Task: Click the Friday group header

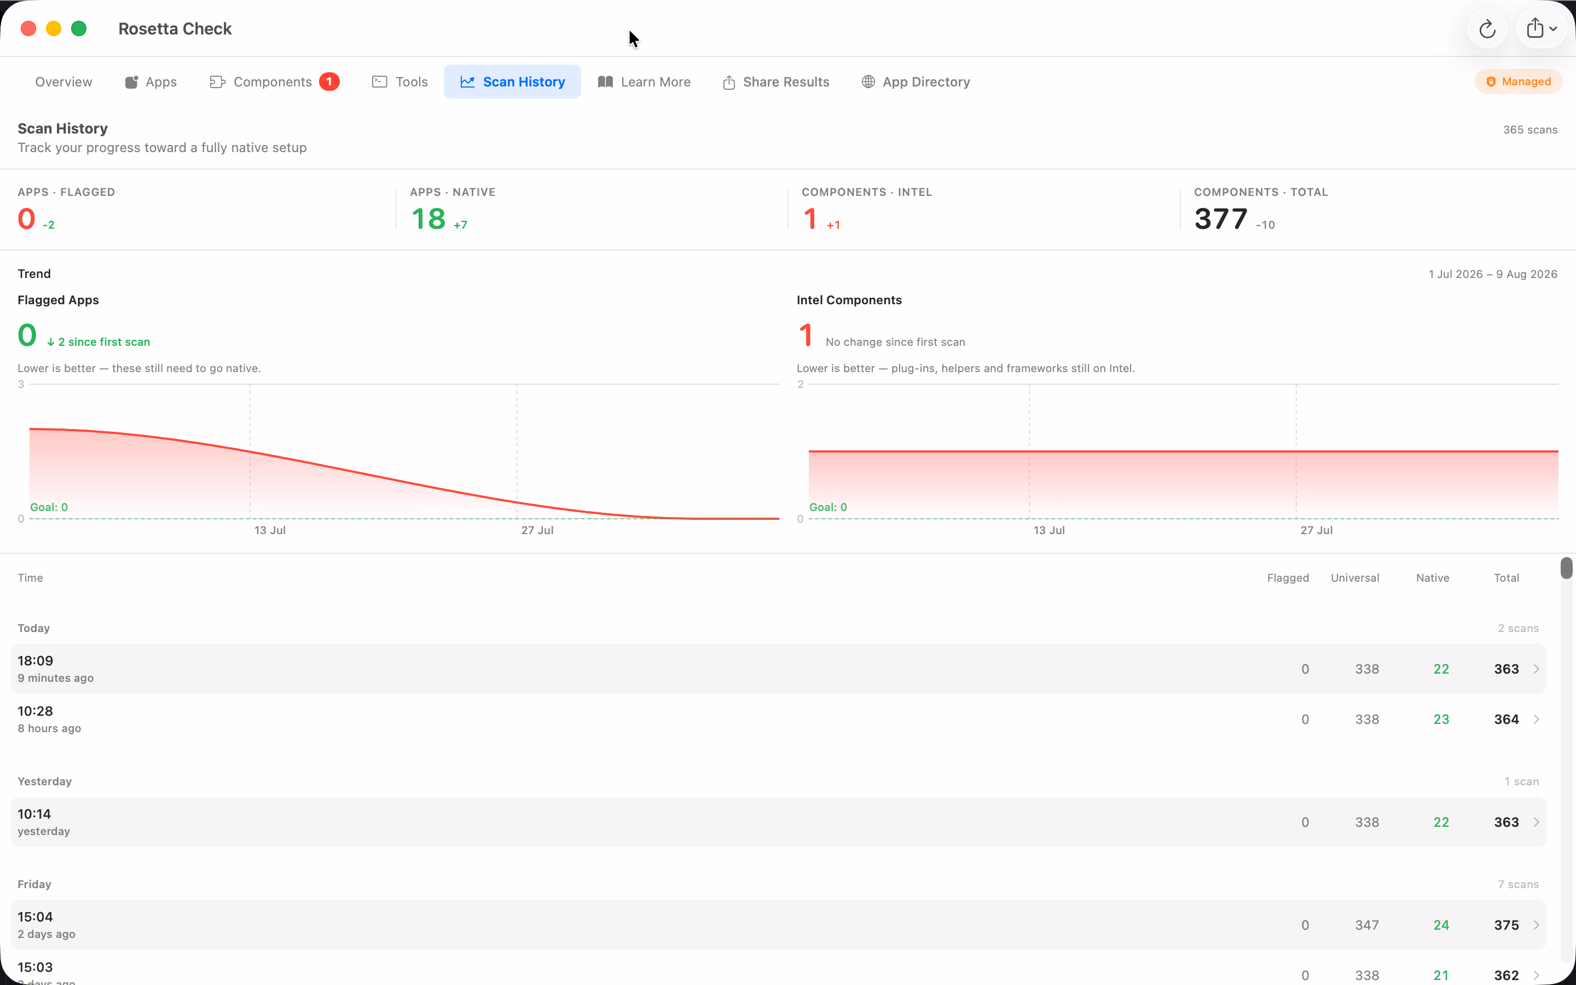Action: (x=34, y=884)
